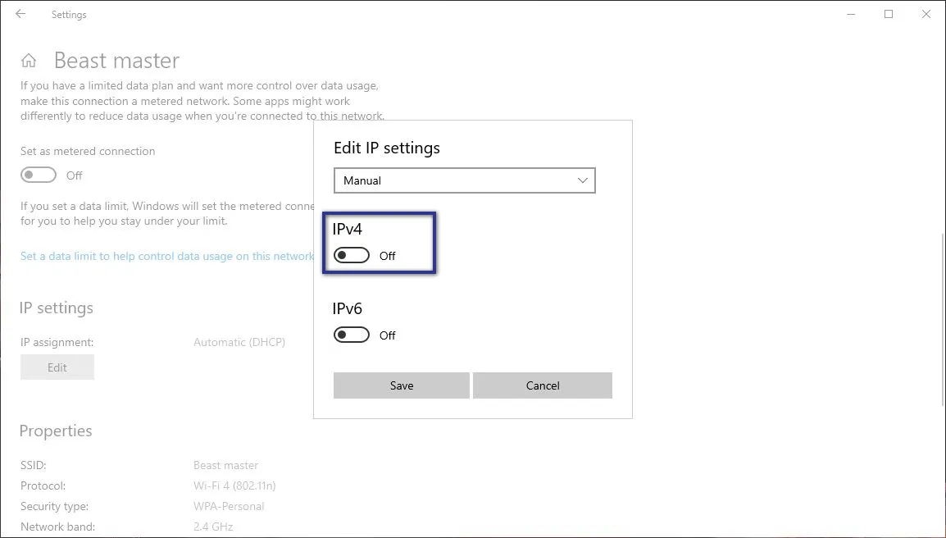Click the home icon beside Beast master

point(29,59)
